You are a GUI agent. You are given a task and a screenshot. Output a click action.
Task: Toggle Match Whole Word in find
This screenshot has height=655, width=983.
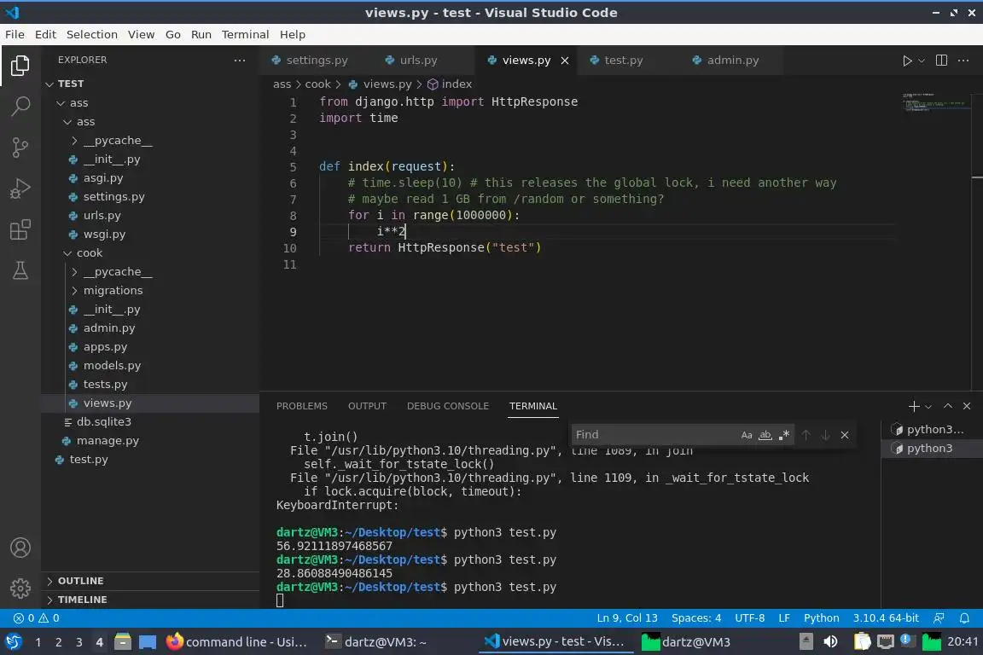765,435
